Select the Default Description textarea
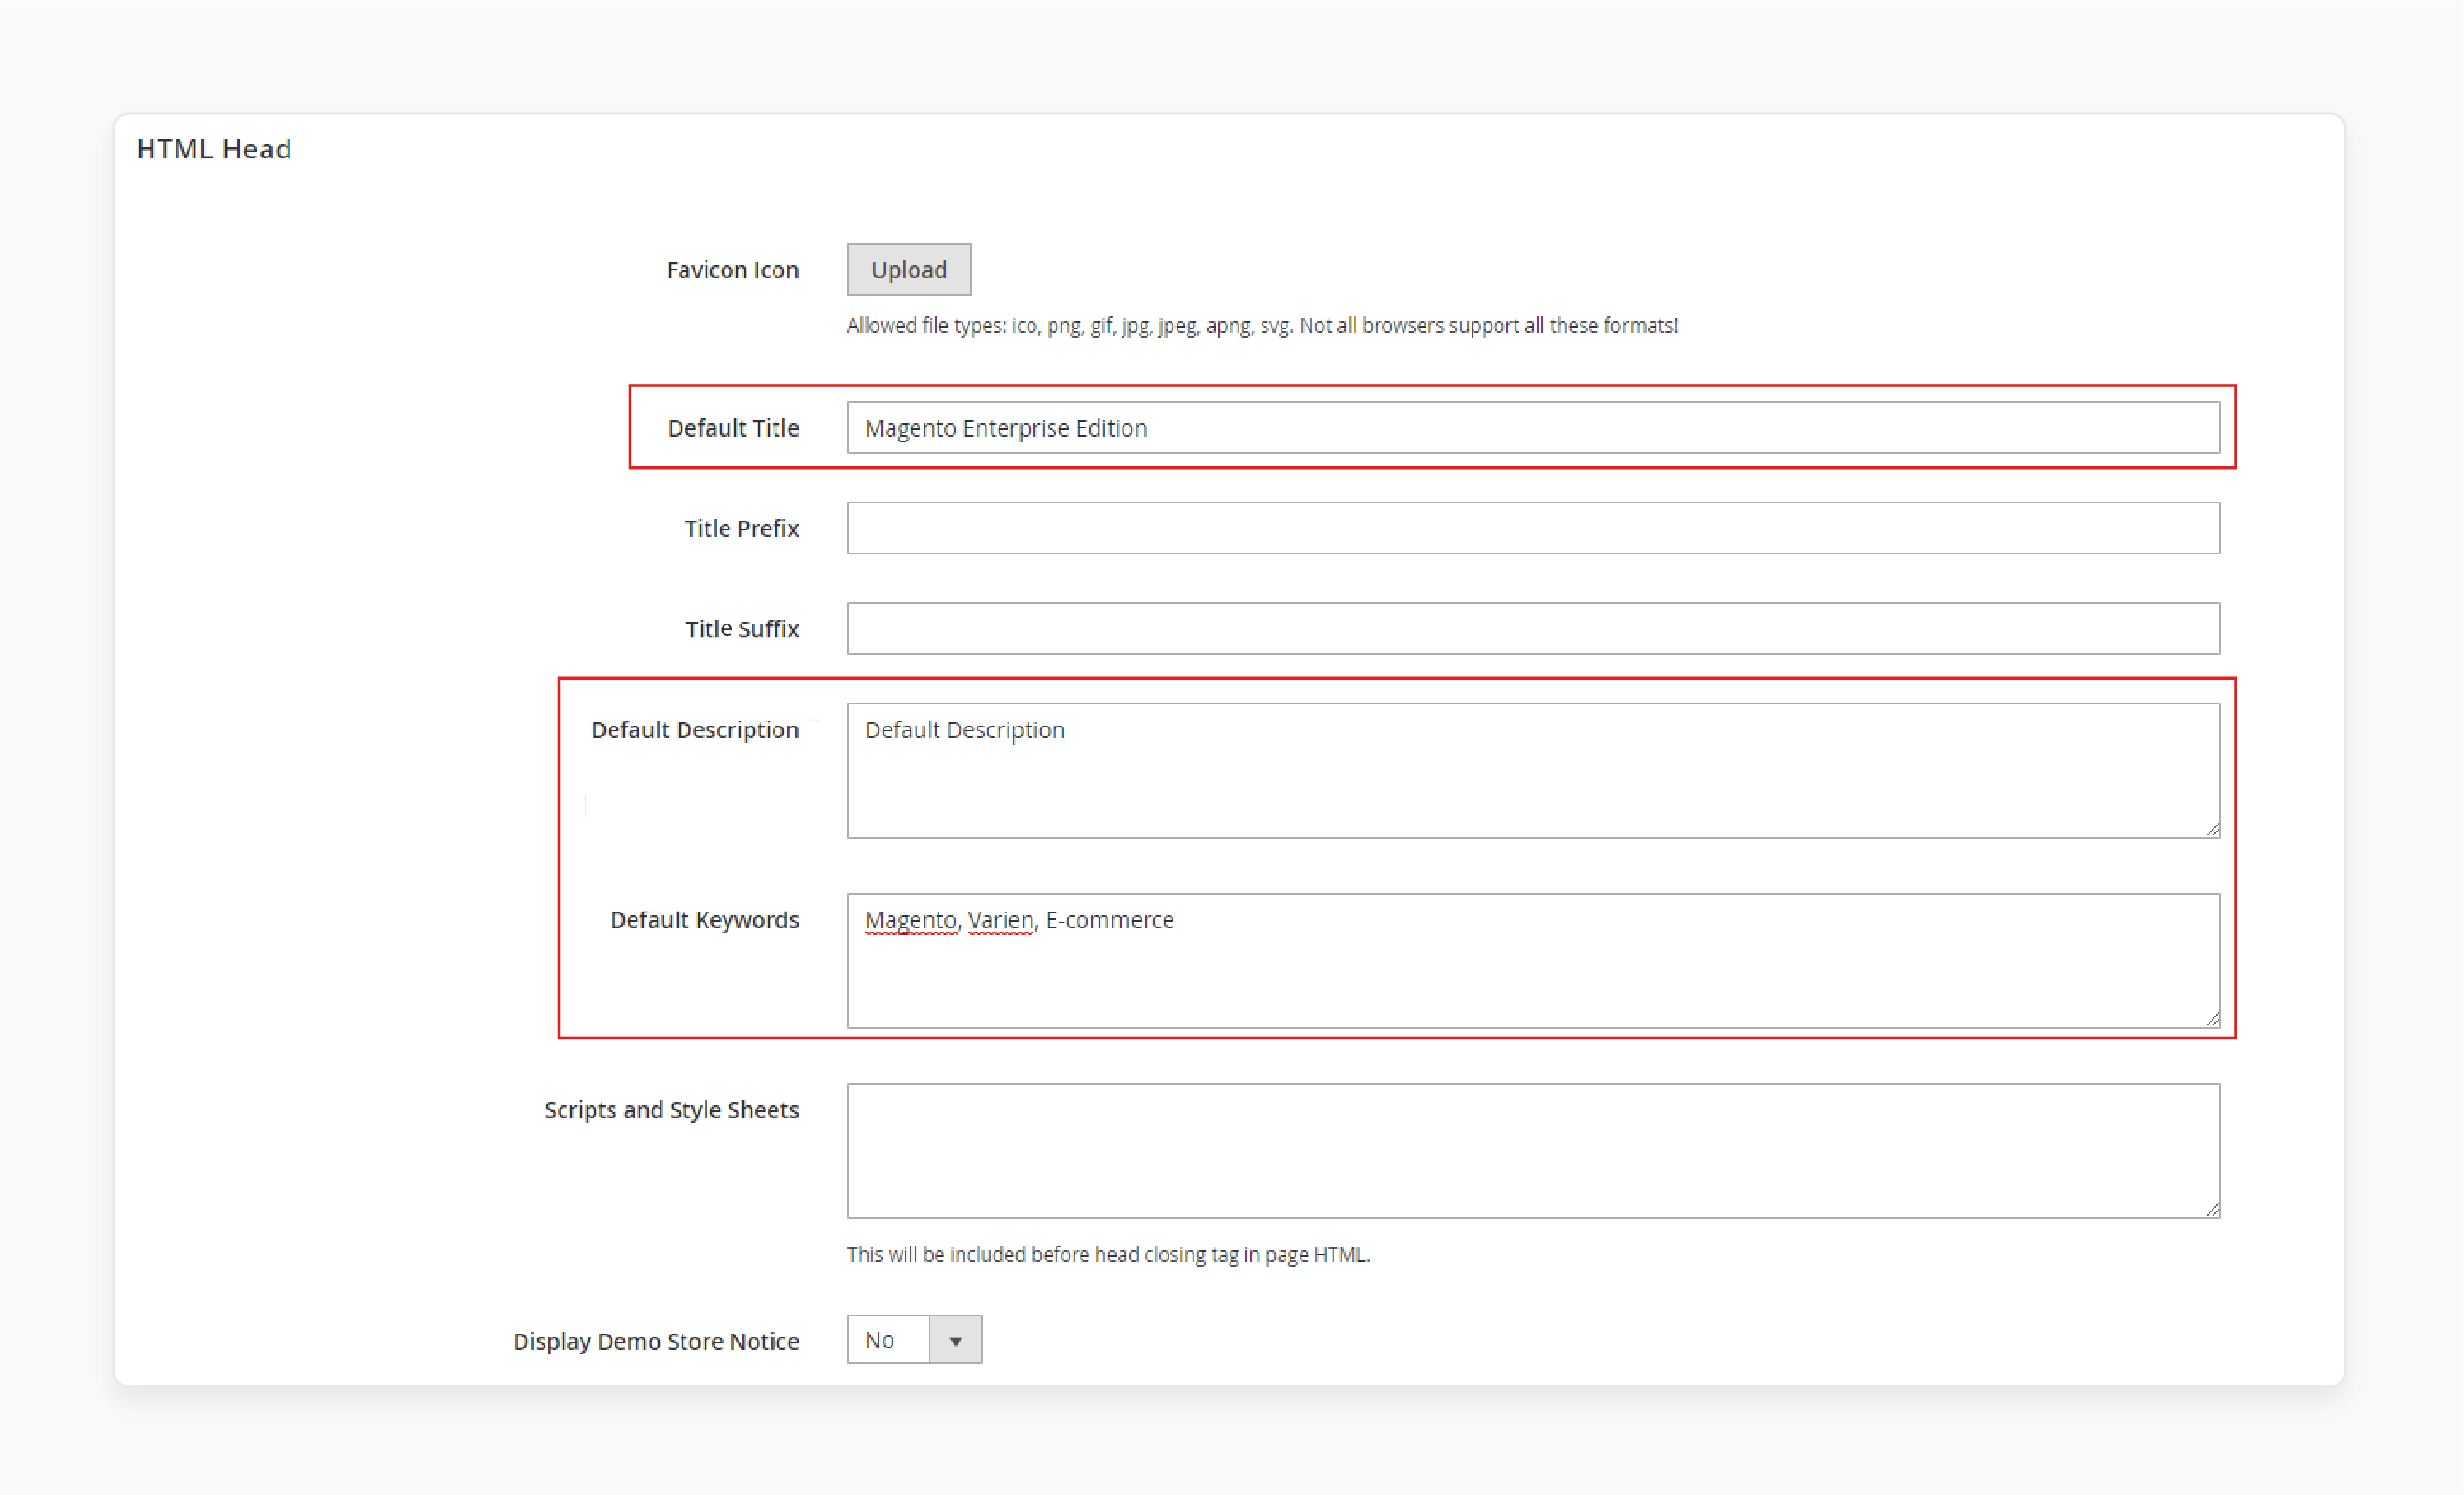2464x1495 pixels. tap(1533, 769)
